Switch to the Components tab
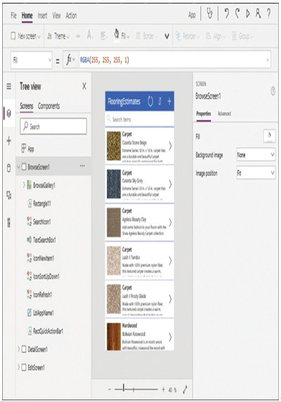Viewport: 281px width, 402px height. click(x=49, y=106)
